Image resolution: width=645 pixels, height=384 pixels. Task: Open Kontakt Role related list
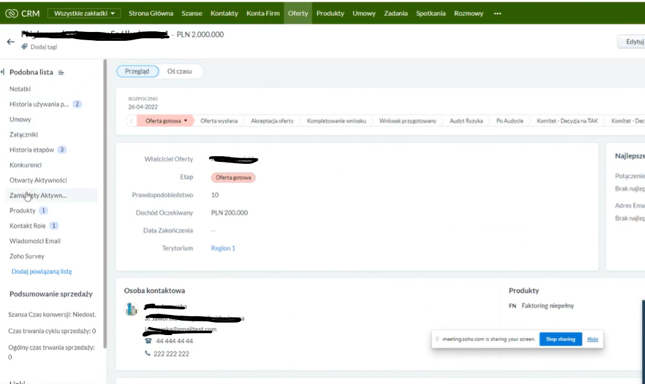point(28,226)
